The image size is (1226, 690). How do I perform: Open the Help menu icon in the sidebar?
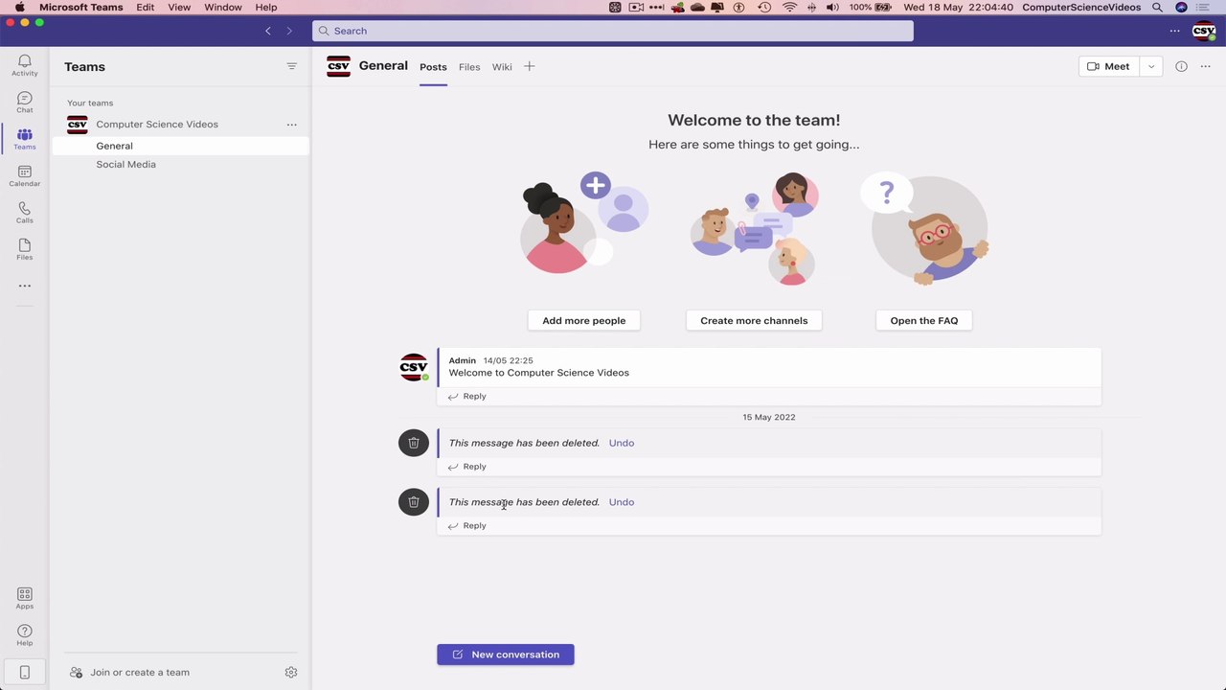(x=25, y=634)
